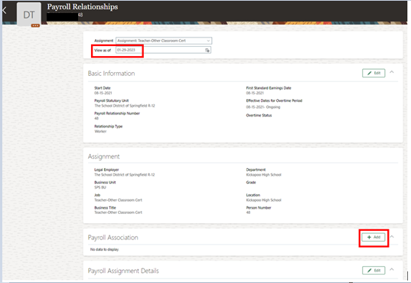The width and height of the screenshot is (411, 283).
Task: Select the Payroll Statutory Unit value
Action: [x=125, y=106]
